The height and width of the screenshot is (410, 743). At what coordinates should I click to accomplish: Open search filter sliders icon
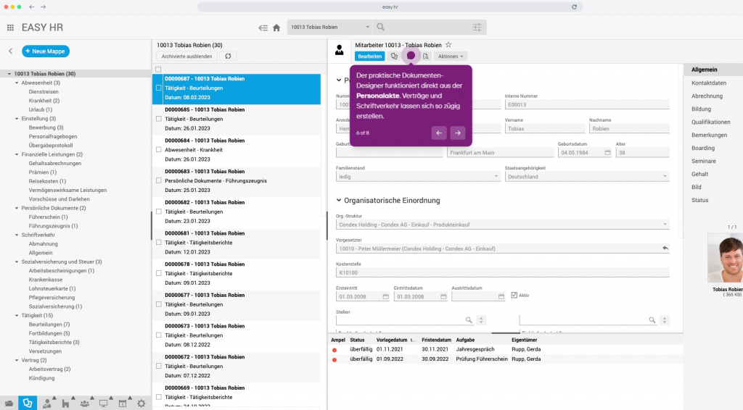coord(477,28)
